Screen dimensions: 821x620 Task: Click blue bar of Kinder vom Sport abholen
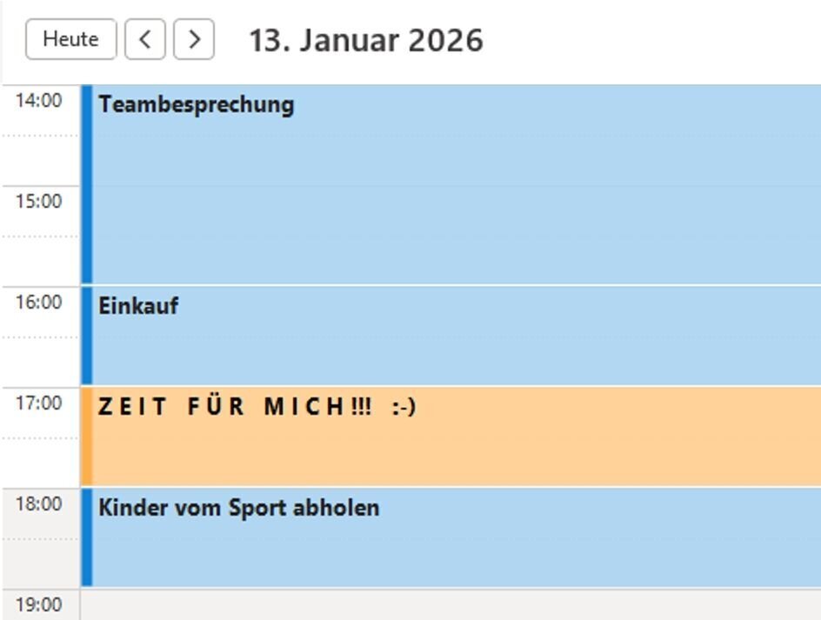coord(87,537)
